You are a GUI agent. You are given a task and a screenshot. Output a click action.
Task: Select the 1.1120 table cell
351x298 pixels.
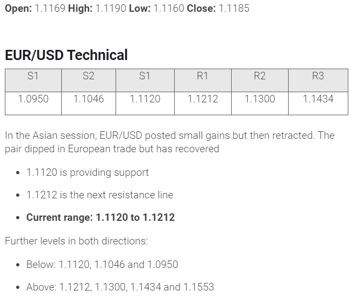coord(145,99)
